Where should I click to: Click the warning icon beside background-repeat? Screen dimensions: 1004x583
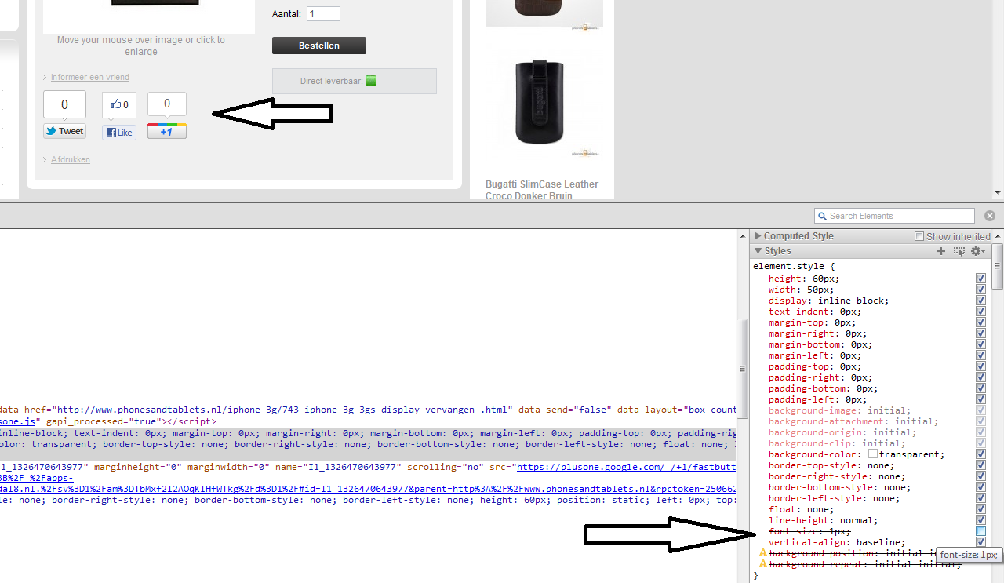[x=762, y=564]
